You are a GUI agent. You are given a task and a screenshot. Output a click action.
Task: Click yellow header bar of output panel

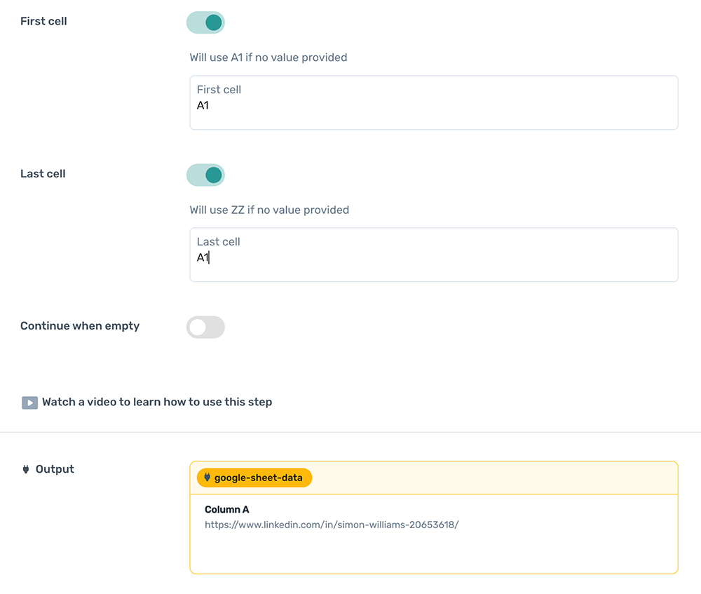(491, 478)
